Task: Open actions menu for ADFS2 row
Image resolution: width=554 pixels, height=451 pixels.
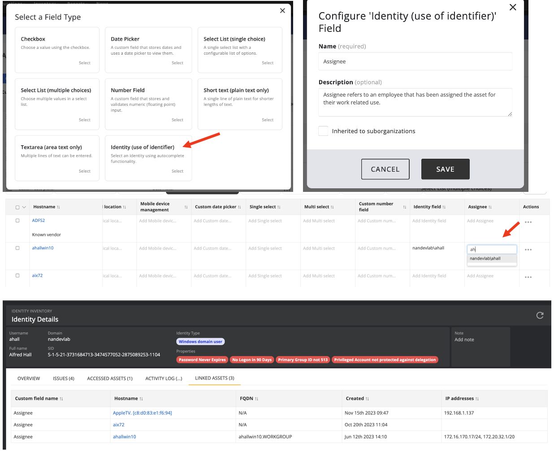Action: coord(528,222)
